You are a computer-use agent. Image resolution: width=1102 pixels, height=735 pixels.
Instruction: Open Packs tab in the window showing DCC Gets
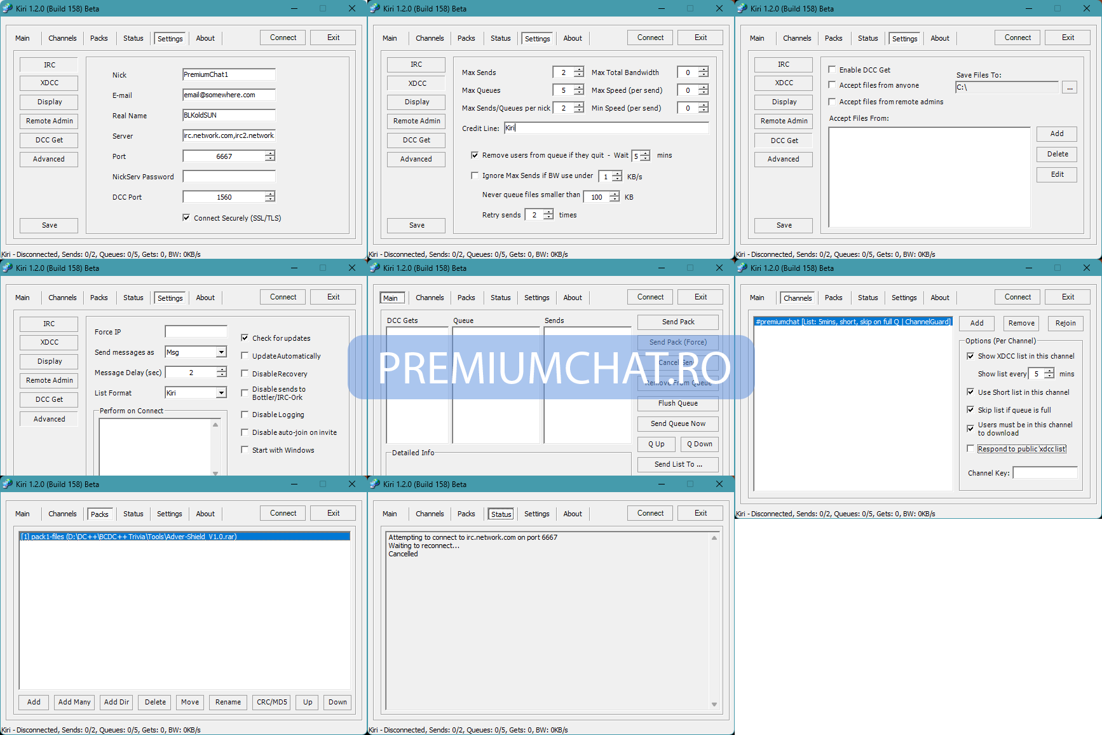466,298
